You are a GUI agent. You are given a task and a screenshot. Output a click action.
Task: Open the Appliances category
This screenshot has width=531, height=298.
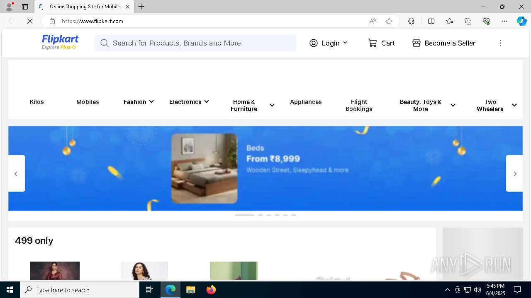click(306, 102)
